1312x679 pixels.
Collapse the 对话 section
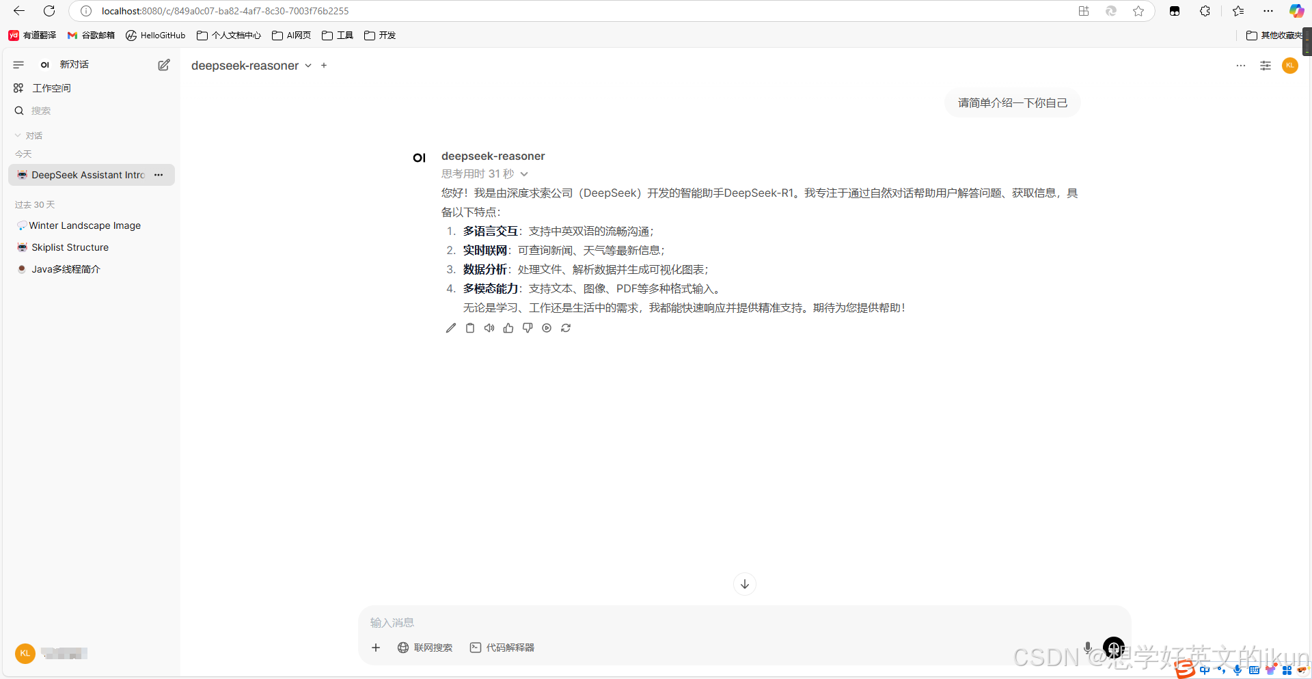coord(29,135)
